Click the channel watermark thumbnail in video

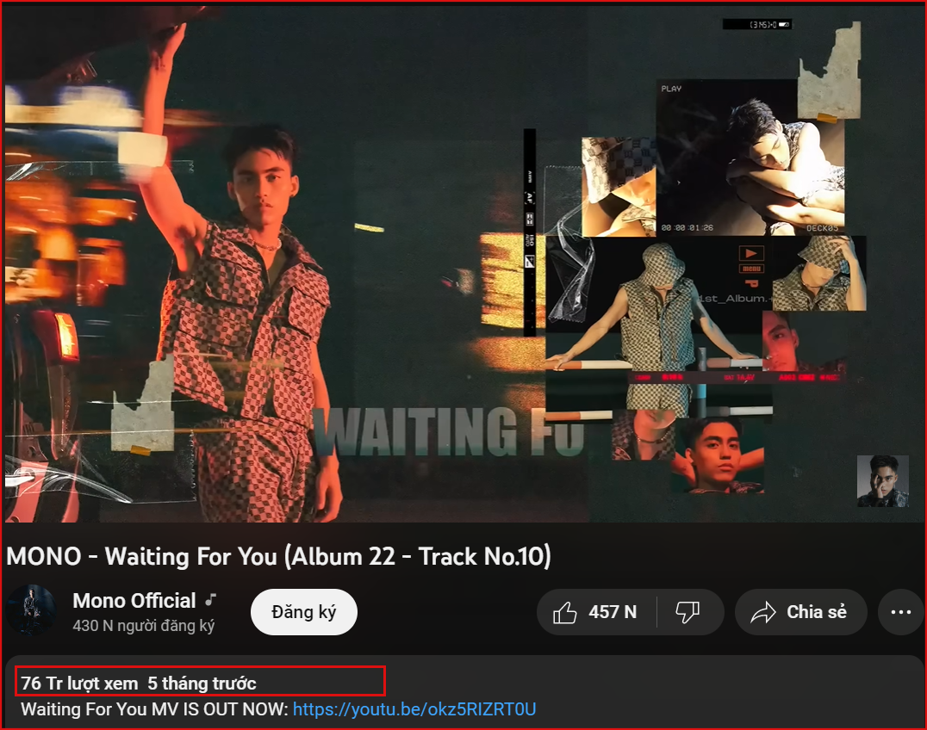click(x=883, y=481)
